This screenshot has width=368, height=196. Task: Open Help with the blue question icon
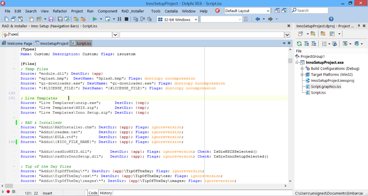331,19
